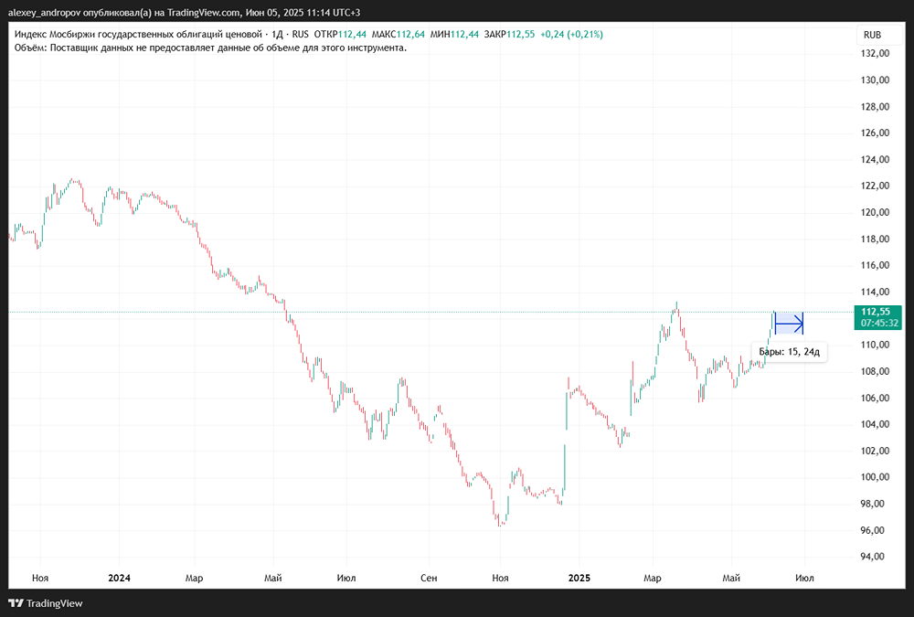Viewport: 914px width, 617px height.
Task: Click the 130,00 price axis label
Action: (x=875, y=80)
